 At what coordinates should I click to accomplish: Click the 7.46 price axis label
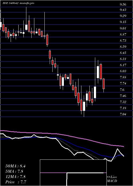coord(123,96)
